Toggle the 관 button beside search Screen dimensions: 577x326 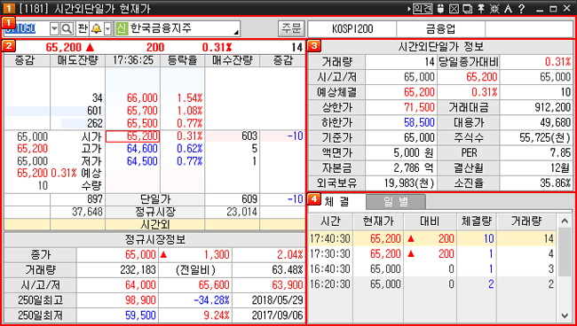[x=82, y=28]
